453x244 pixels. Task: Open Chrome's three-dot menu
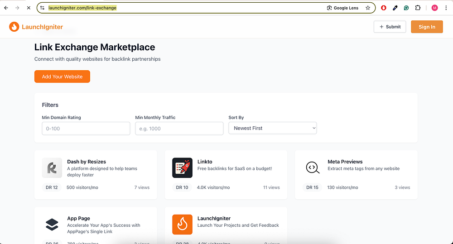point(446,8)
